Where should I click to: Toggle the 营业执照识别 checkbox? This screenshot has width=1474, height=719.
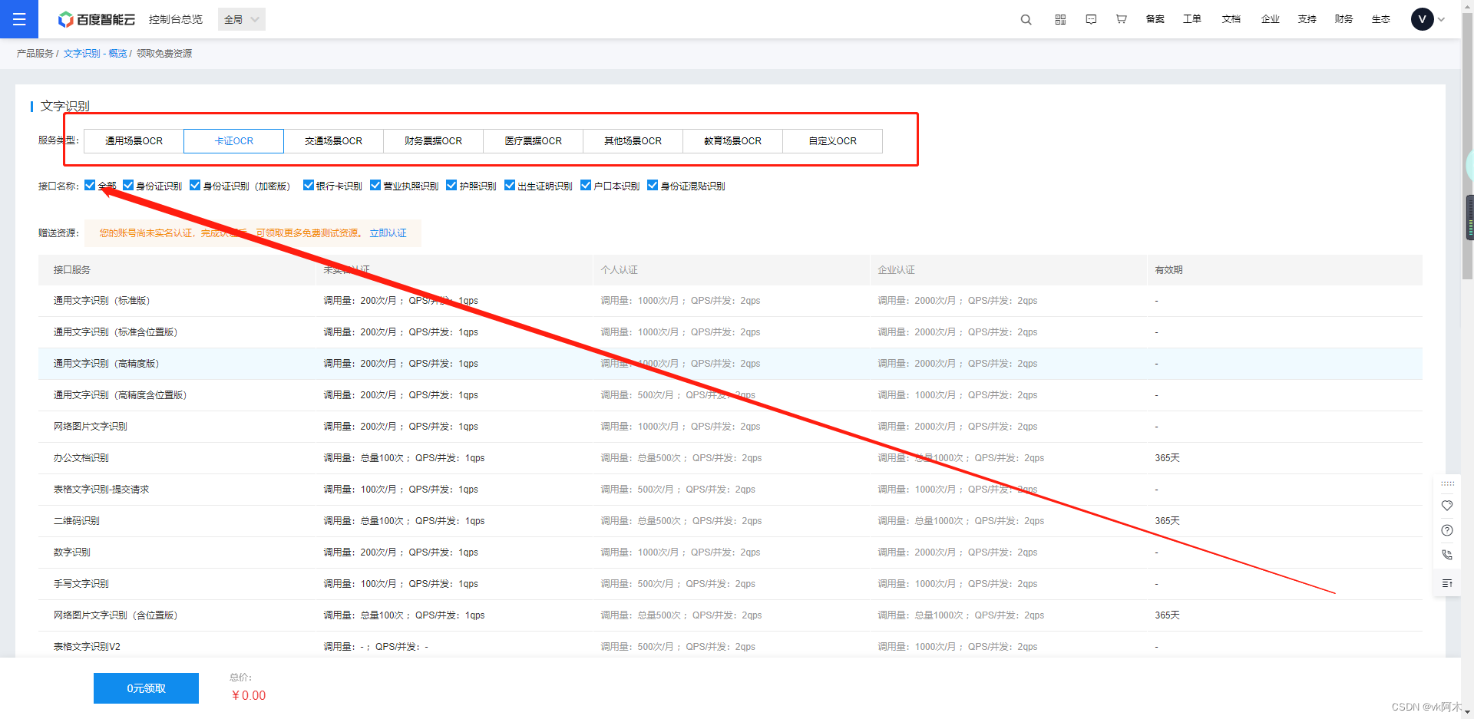pos(375,185)
